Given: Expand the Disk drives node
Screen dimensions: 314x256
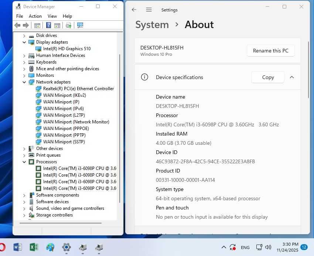Looking at the screenshot, I should (24, 36).
